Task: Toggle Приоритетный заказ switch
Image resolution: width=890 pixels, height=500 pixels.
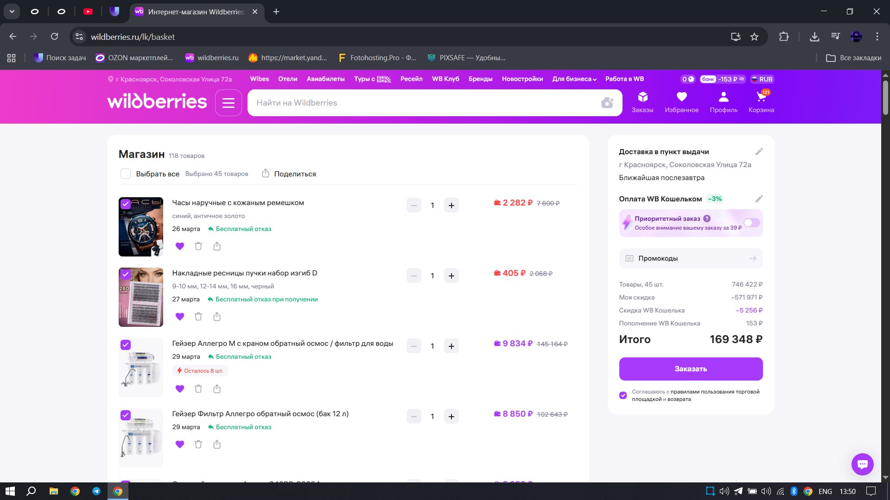Action: tap(751, 223)
